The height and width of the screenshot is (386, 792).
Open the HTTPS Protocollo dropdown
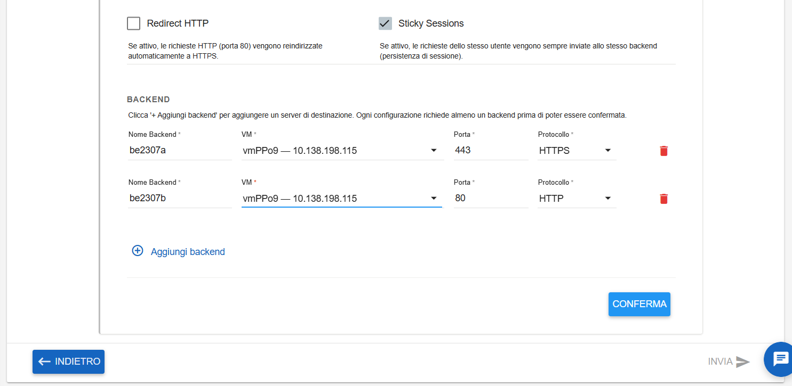[577, 151]
